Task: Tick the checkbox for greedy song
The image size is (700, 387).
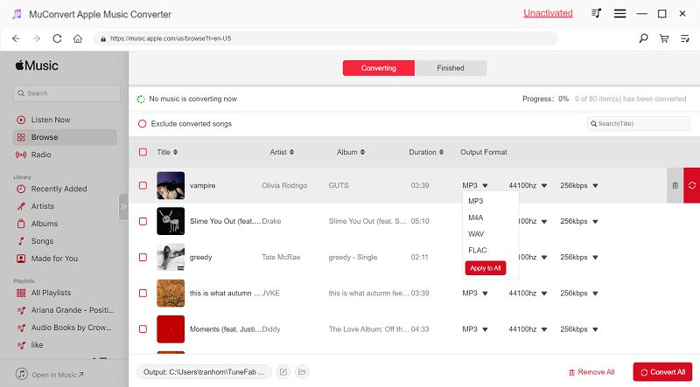Action: coord(143,257)
